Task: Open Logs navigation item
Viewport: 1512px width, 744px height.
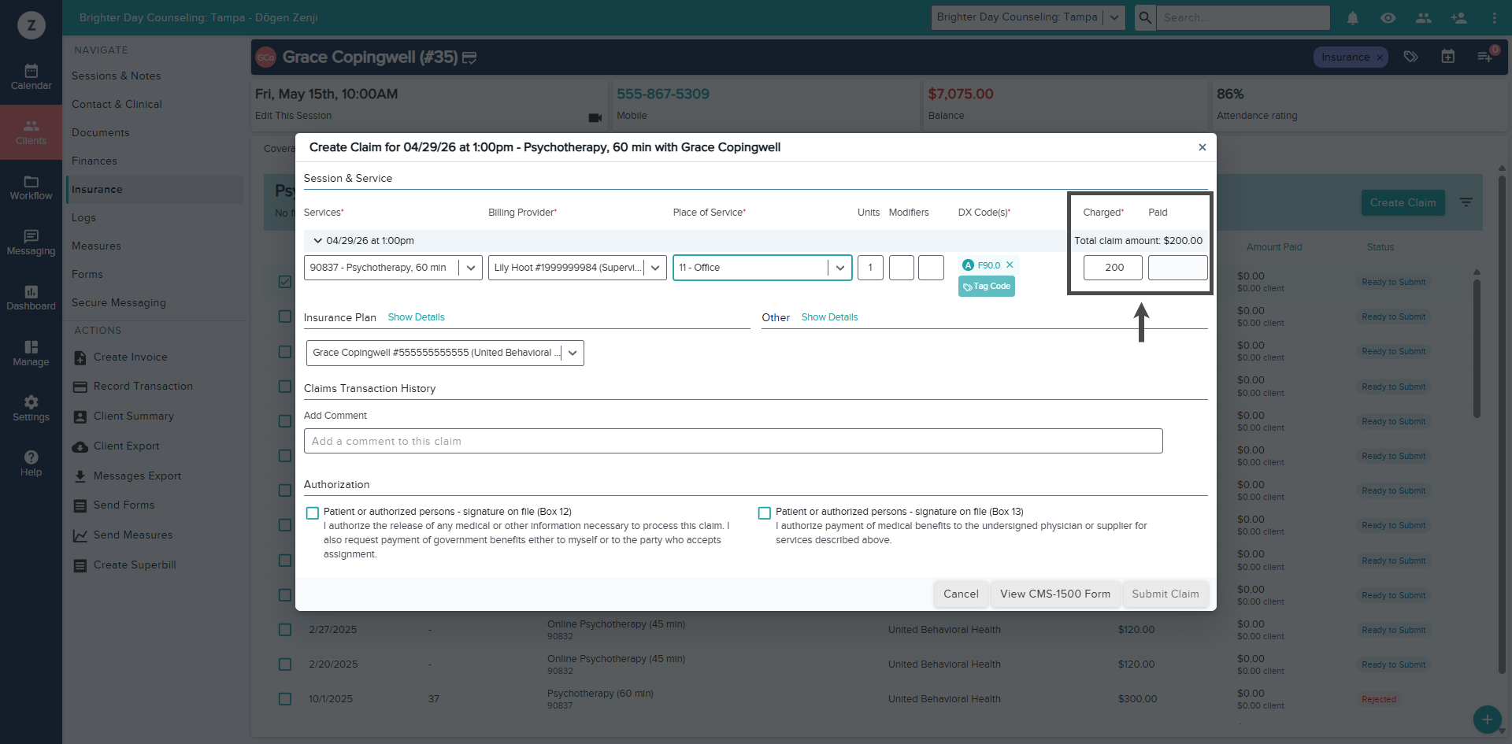Action: click(x=83, y=217)
